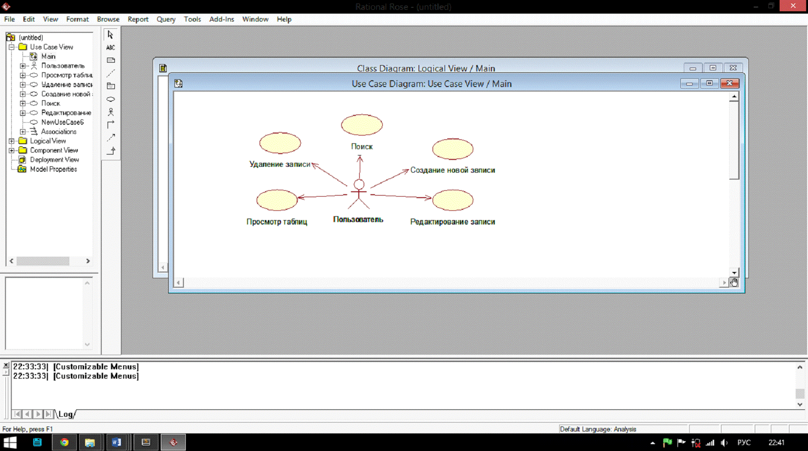808x451 pixels.
Task: Select the Создание новой записи use case oval
Action: (453, 149)
